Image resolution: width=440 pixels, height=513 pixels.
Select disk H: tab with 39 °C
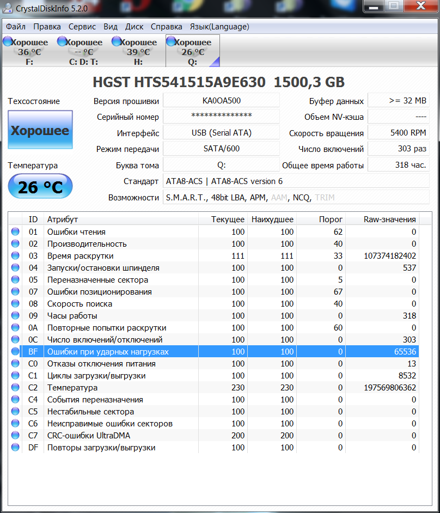coord(138,51)
